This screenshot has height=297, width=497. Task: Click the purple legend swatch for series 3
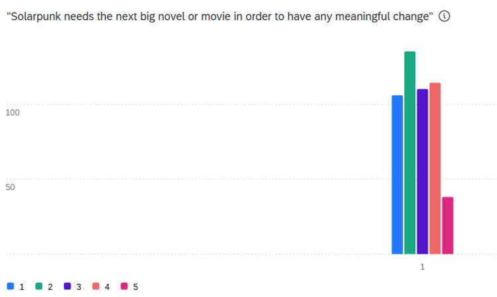tap(68, 286)
